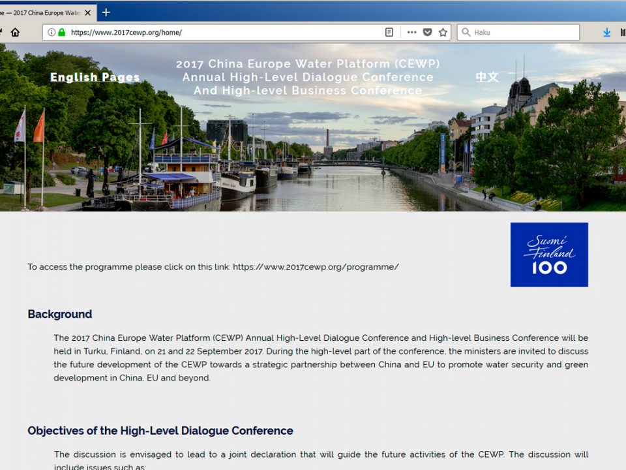Click into the Haku search box
Image resolution: width=626 pixels, height=470 pixels.
click(522, 33)
